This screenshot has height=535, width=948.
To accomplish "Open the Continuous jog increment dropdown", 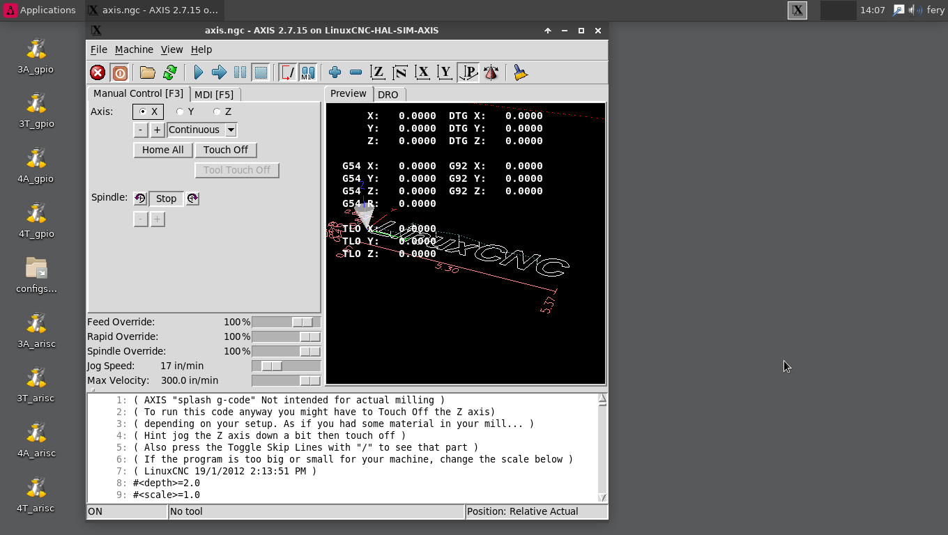I will pyautogui.click(x=202, y=130).
